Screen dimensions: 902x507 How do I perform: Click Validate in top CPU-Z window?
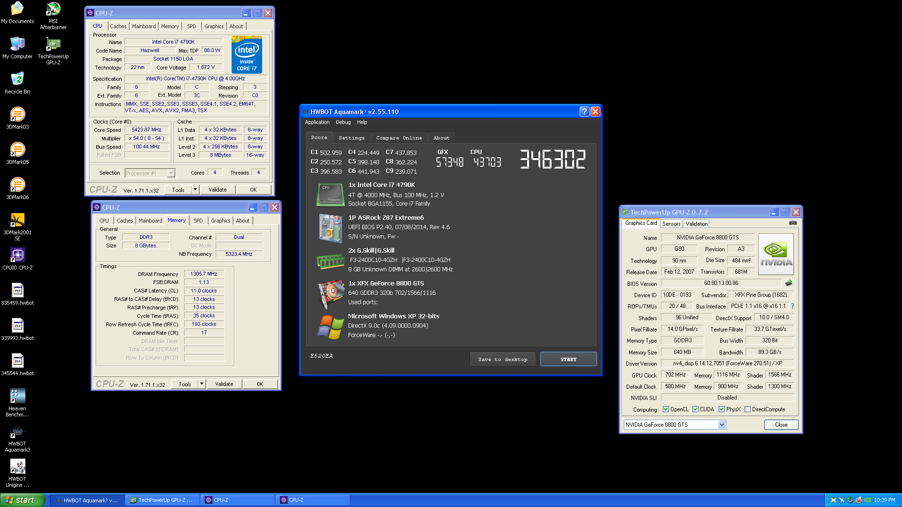tap(218, 190)
